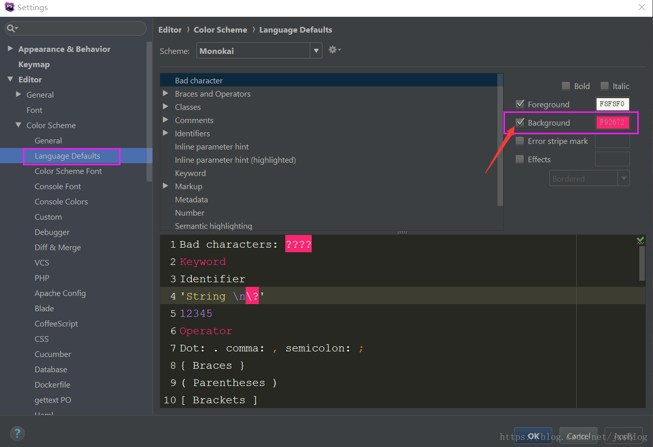This screenshot has height=447, width=653.
Task: Select Bad character list entry
Action: (x=329, y=80)
